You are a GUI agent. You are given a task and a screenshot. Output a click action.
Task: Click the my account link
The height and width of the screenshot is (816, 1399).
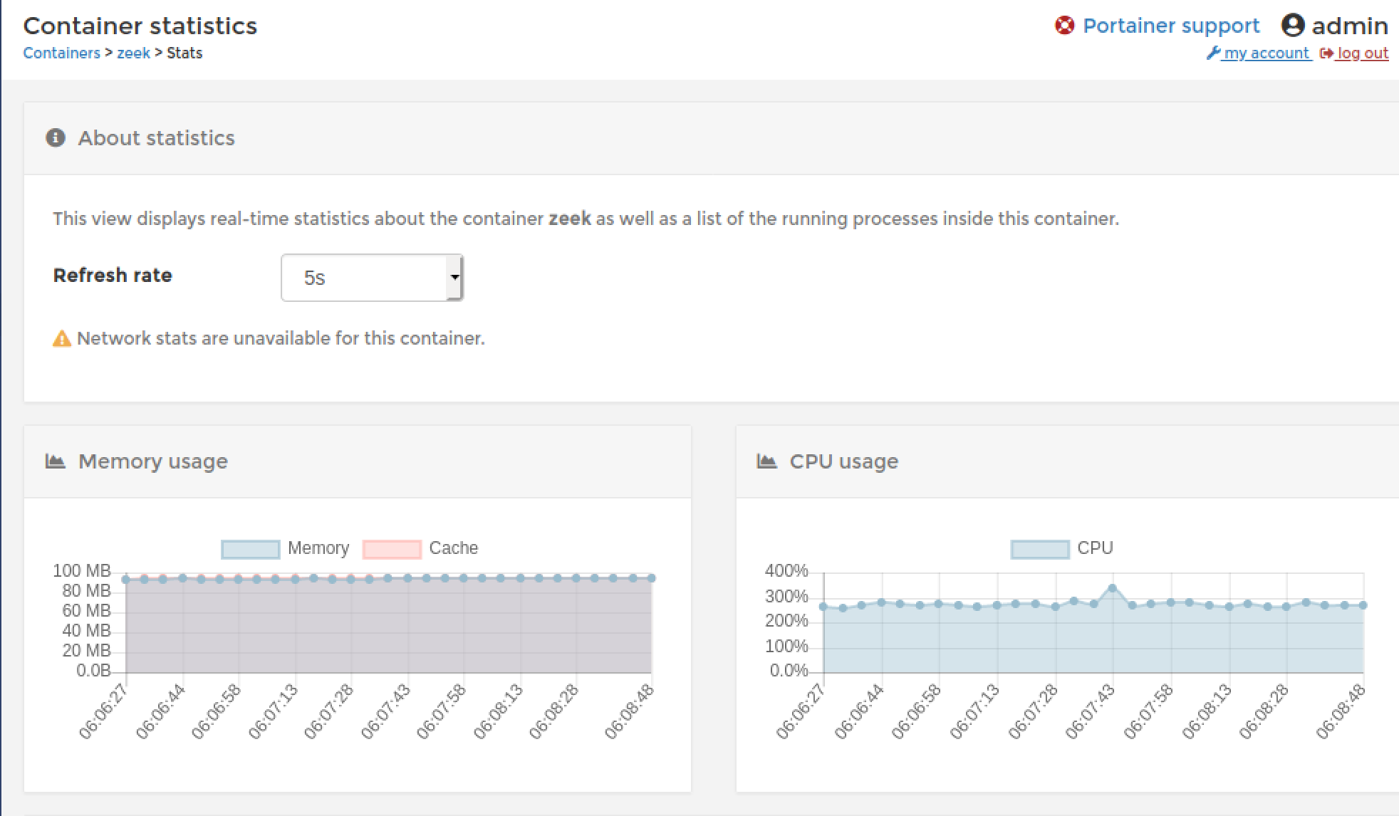pos(1266,53)
